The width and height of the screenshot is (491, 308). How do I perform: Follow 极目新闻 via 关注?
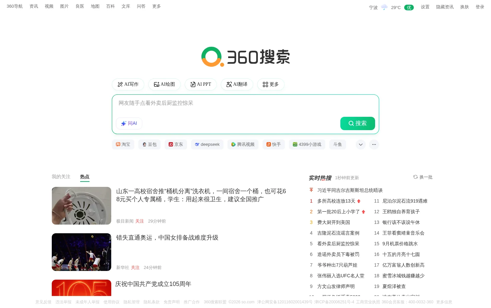click(140, 221)
